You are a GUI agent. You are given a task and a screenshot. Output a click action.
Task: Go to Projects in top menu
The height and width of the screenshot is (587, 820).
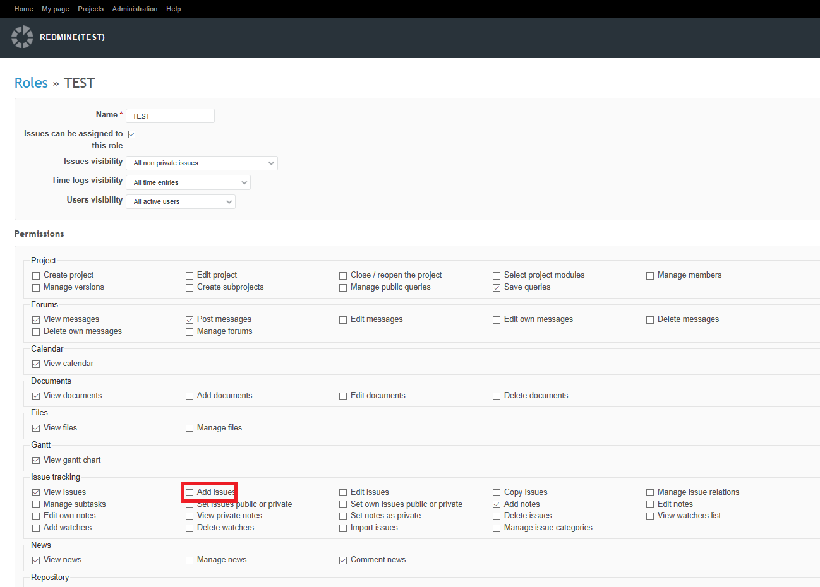[x=90, y=9]
